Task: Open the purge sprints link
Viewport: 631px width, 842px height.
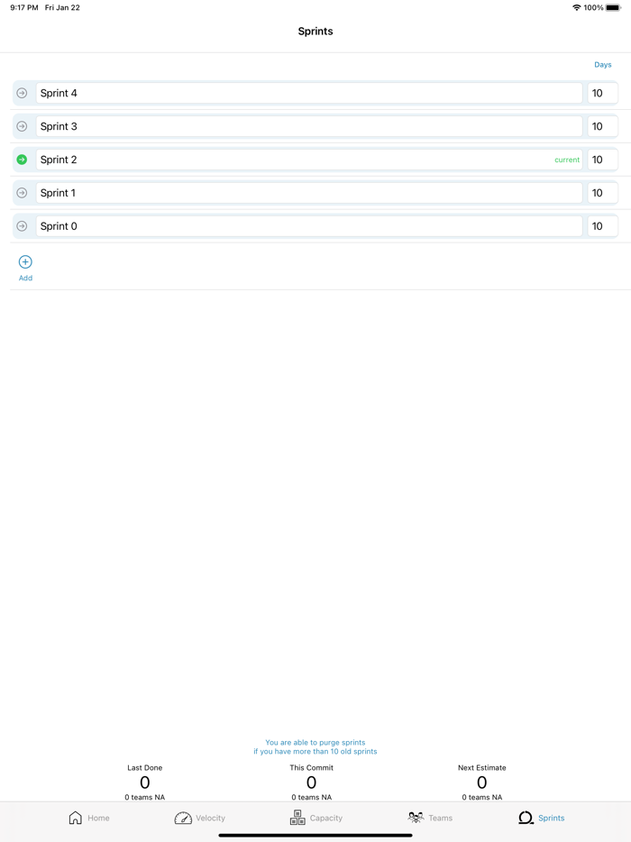Action: [315, 746]
